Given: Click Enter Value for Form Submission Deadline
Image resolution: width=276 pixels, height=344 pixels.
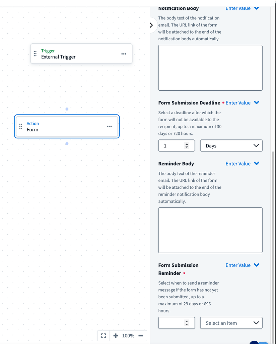Looking at the screenshot, I should pyautogui.click(x=239, y=102).
